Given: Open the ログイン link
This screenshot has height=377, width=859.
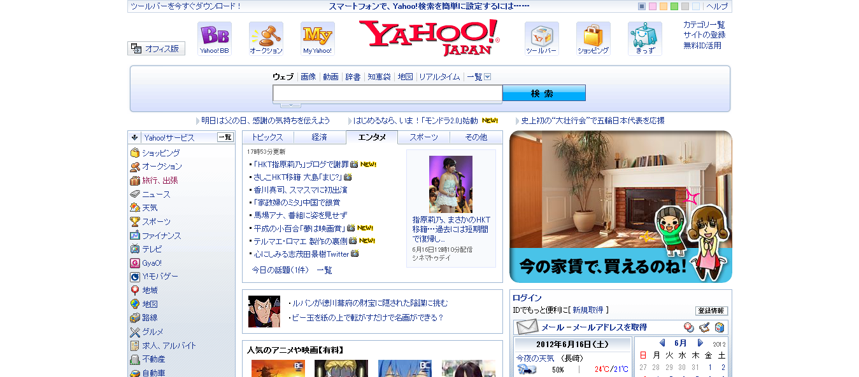Looking at the screenshot, I should pyautogui.click(x=527, y=298).
